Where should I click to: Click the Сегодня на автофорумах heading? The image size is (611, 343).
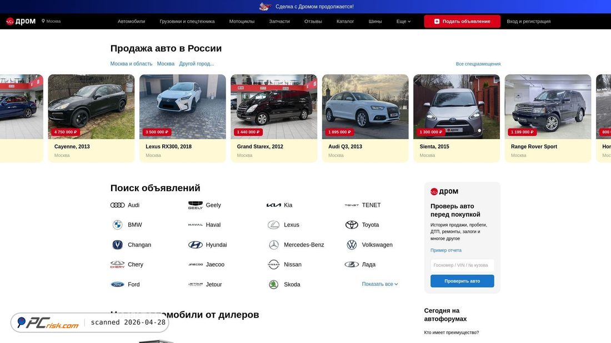coord(445,315)
